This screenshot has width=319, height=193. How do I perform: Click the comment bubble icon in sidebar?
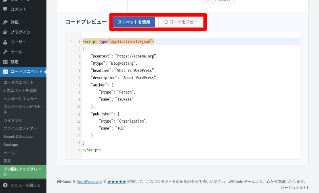coord(5,9)
